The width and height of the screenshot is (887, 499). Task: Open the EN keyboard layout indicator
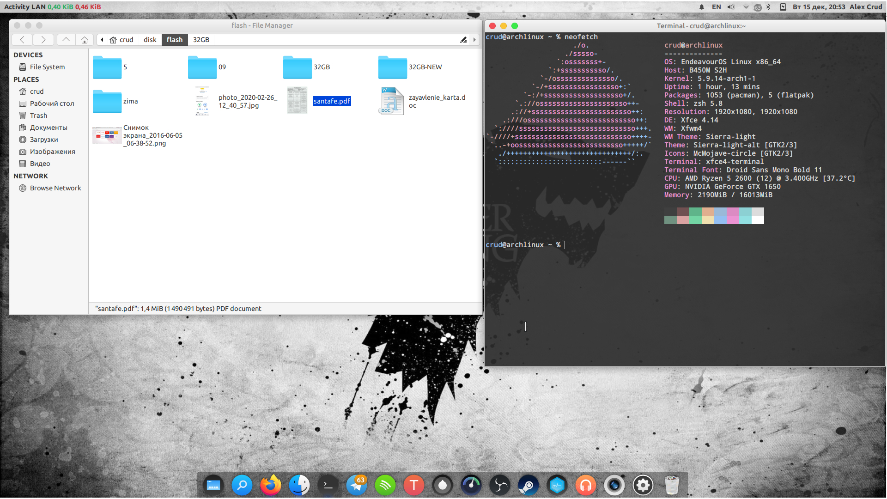pos(716,7)
